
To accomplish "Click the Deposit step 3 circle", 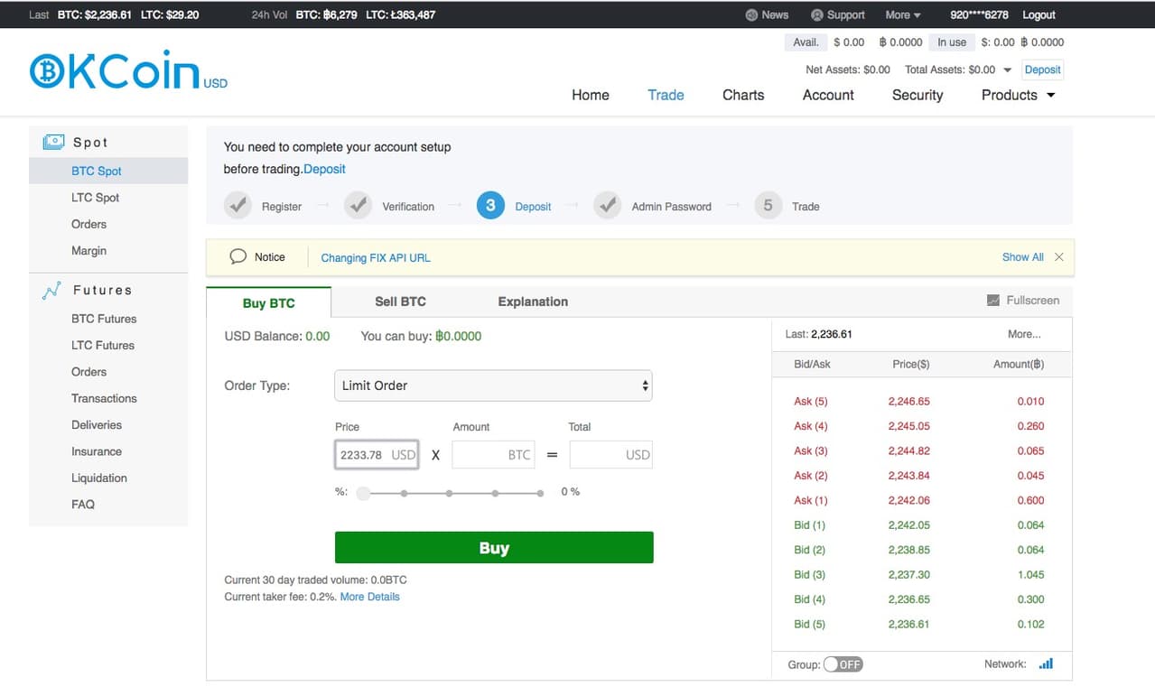I will tap(490, 206).
